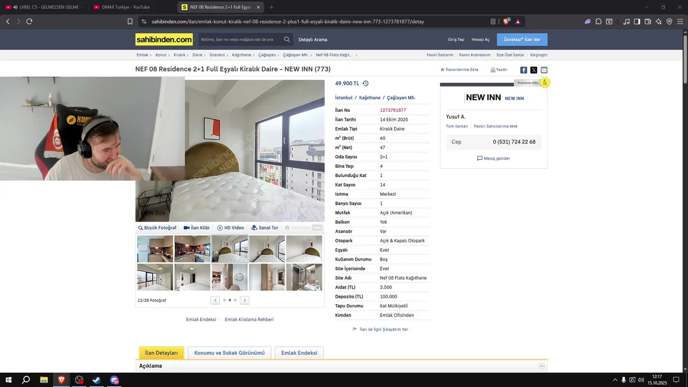Click Ücretsiz İlan Ver button
This screenshot has width=688, height=387.
coord(522,39)
